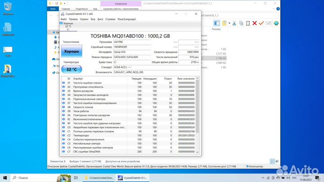Click the SMART list vertical scrollbar thumb
Screen dimensions: 324x182
tap(198, 107)
